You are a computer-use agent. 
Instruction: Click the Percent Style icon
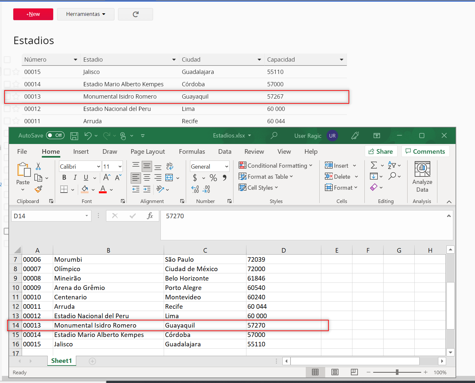[213, 178]
